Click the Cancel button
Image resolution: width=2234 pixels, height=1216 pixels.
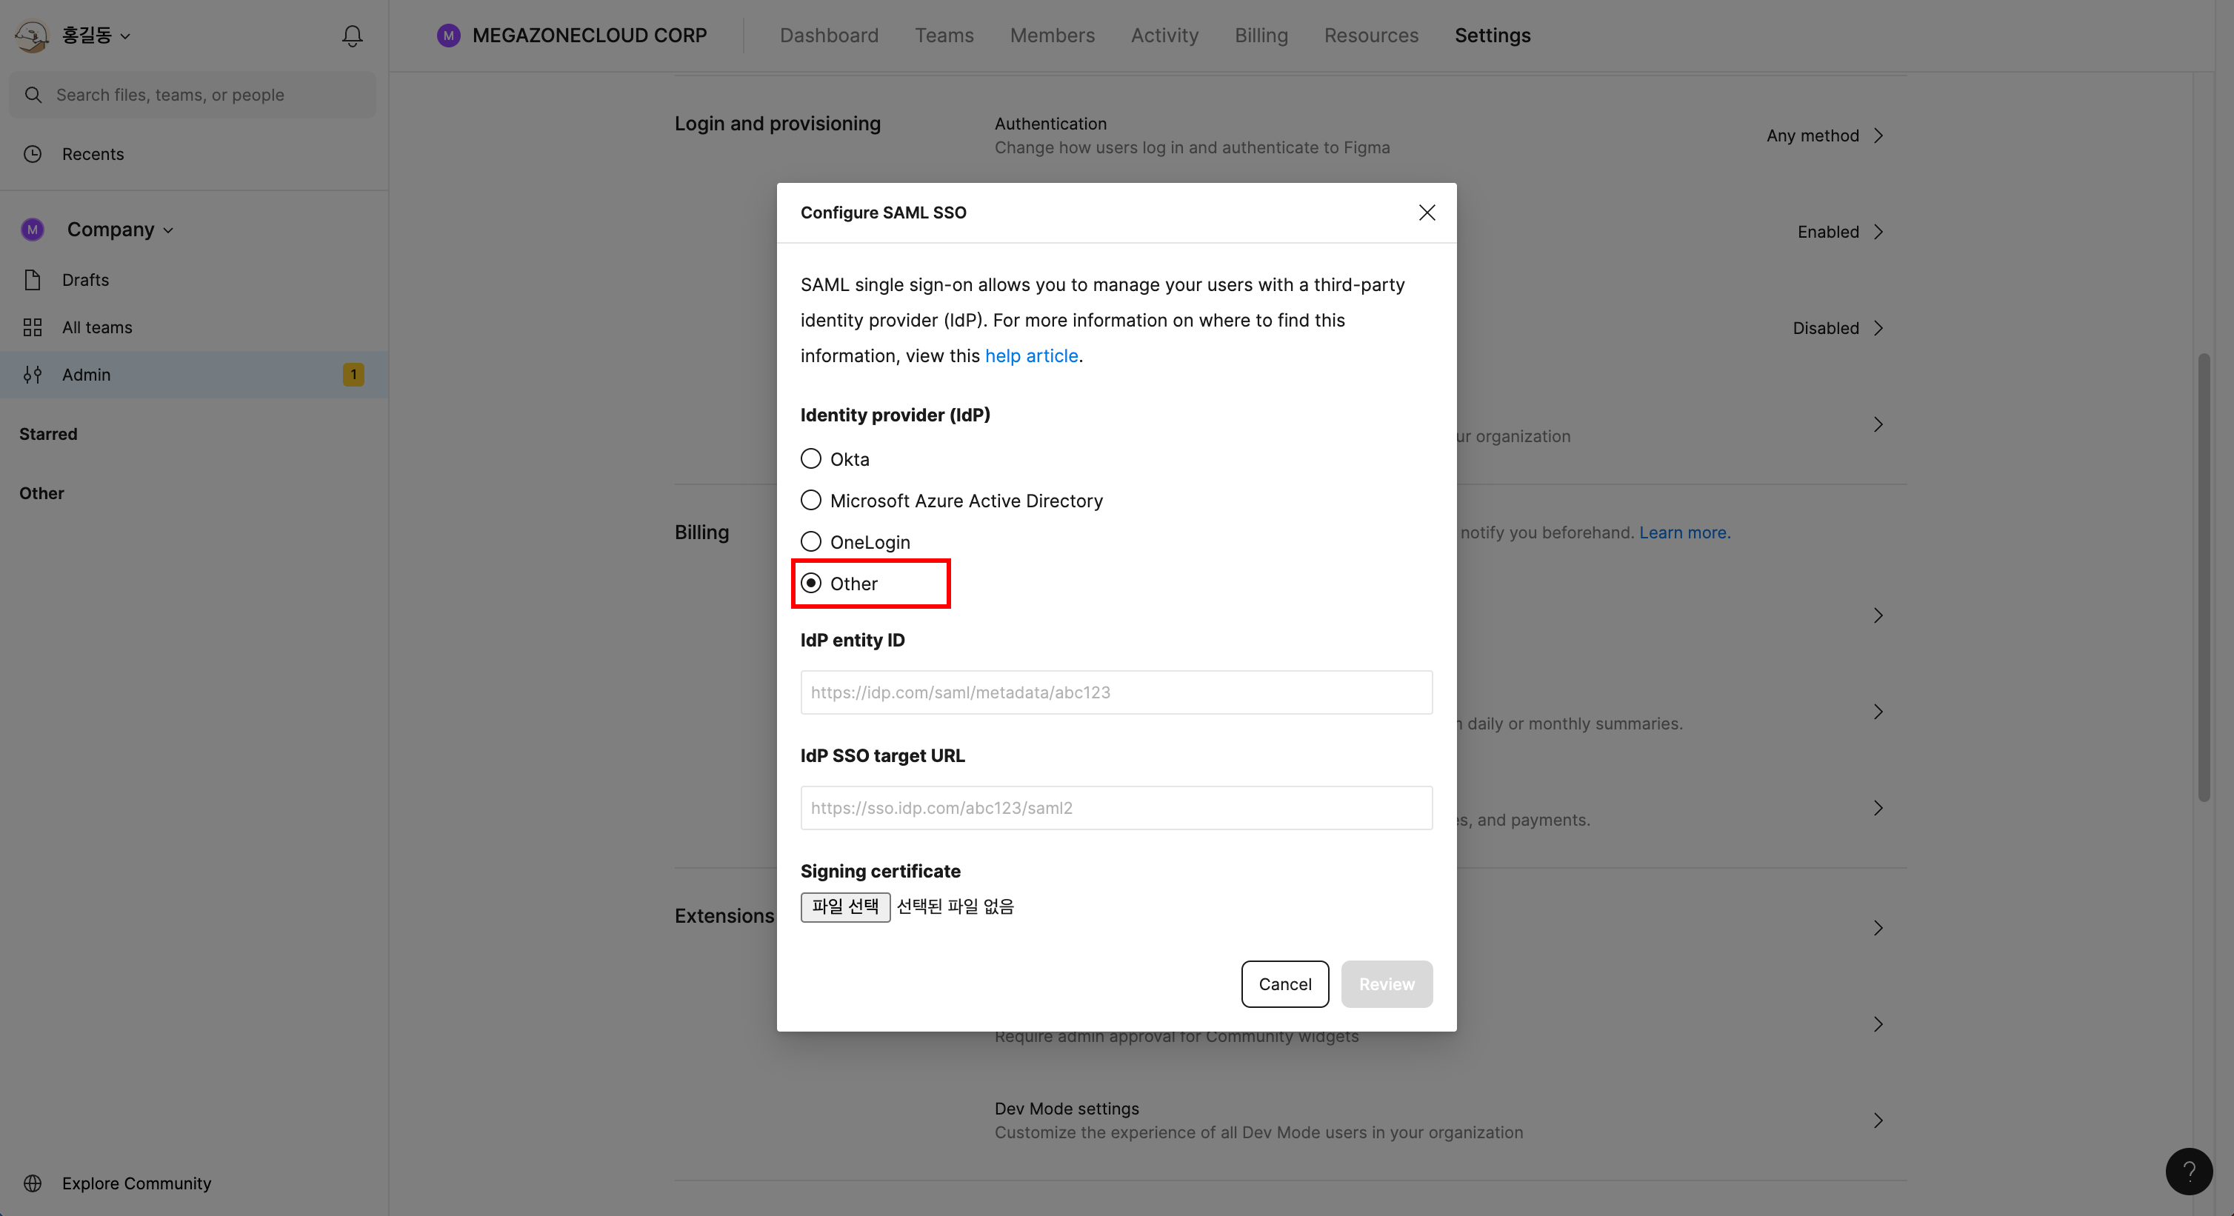(x=1284, y=983)
